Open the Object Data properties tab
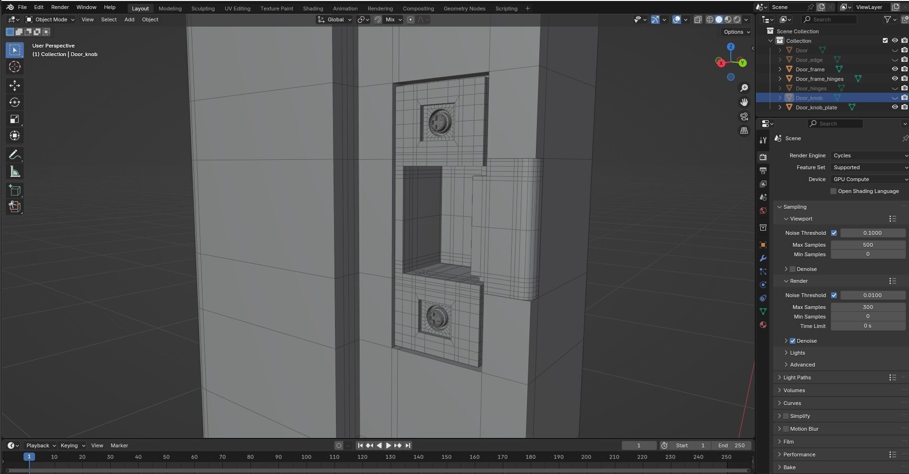 tap(763, 311)
